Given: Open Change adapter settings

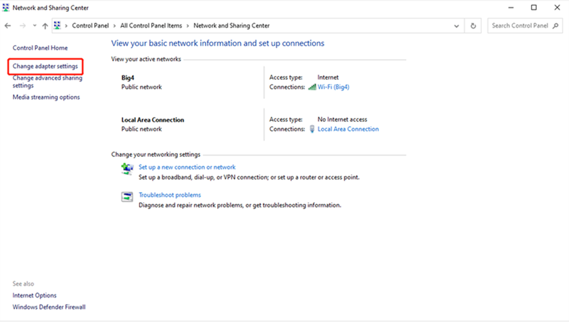Looking at the screenshot, I should tap(45, 66).
